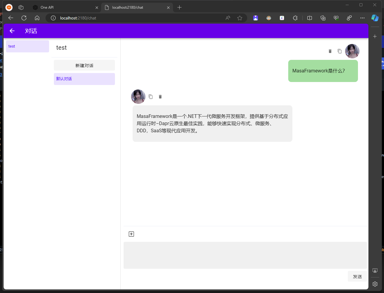Close the One API browser tab
384x293 pixels.
[x=97, y=7]
